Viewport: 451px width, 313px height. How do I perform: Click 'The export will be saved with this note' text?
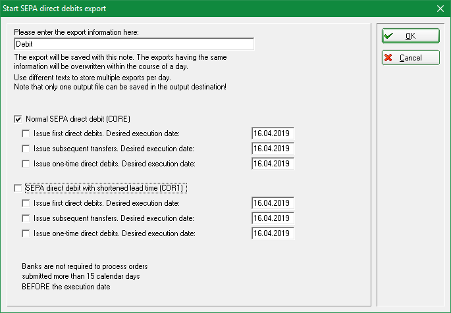(74, 57)
